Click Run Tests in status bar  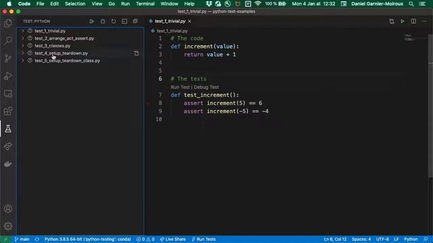[204, 239]
